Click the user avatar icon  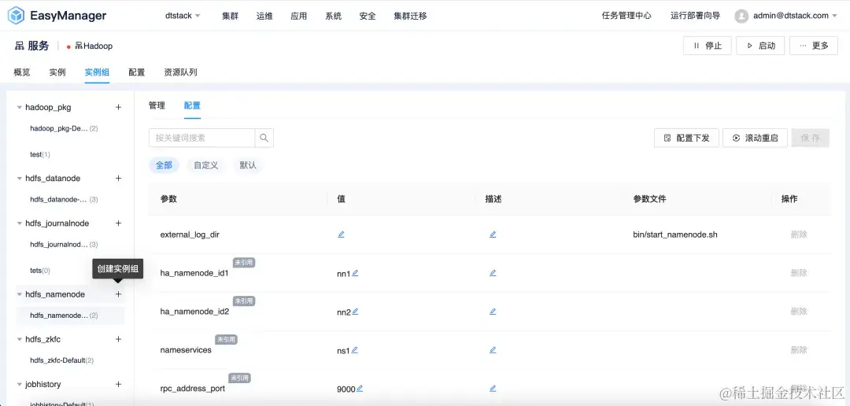coord(741,17)
